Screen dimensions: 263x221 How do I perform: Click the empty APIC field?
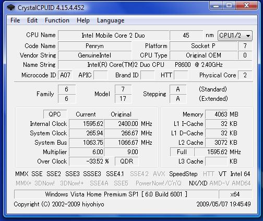(x=101, y=75)
